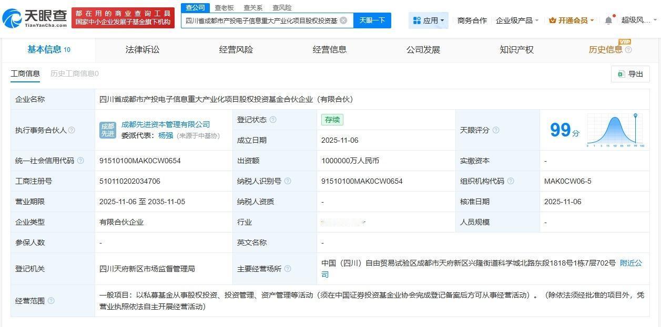
Task: Click organization code MAK0CW06-5
Action: (568, 181)
